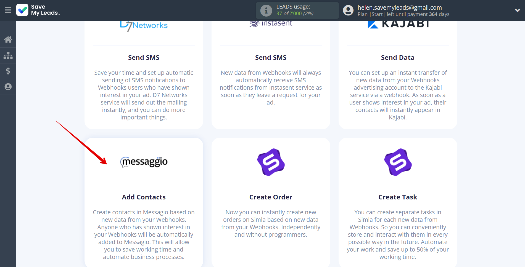Click the account avatar icon

(x=348, y=10)
